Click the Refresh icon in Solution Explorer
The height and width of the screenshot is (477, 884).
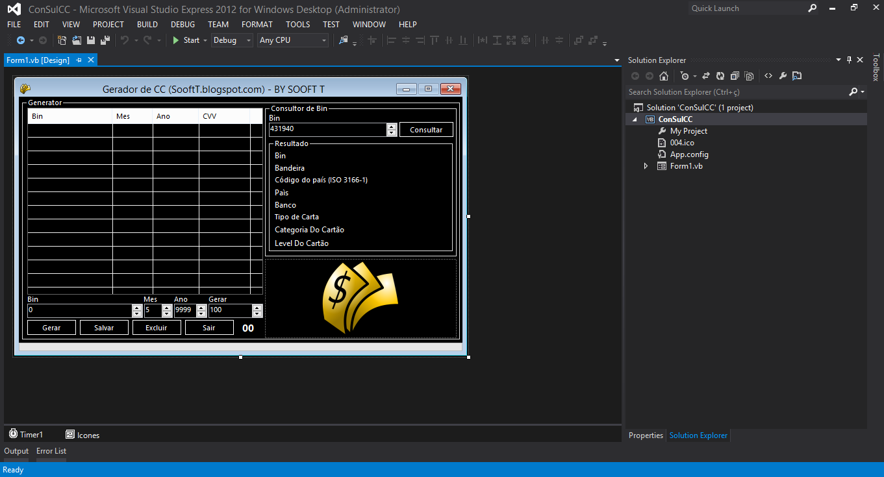tap(720, 76)
